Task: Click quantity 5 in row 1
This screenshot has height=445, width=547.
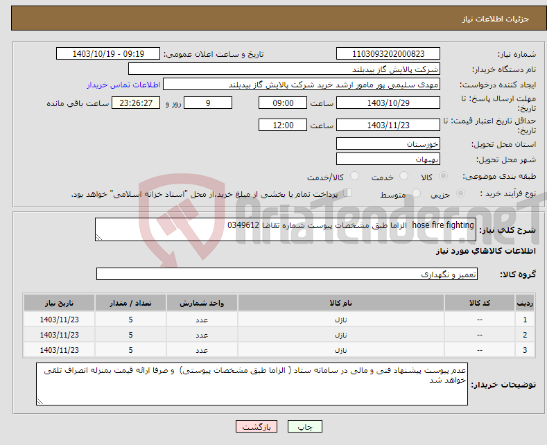Action: [130, 320]
